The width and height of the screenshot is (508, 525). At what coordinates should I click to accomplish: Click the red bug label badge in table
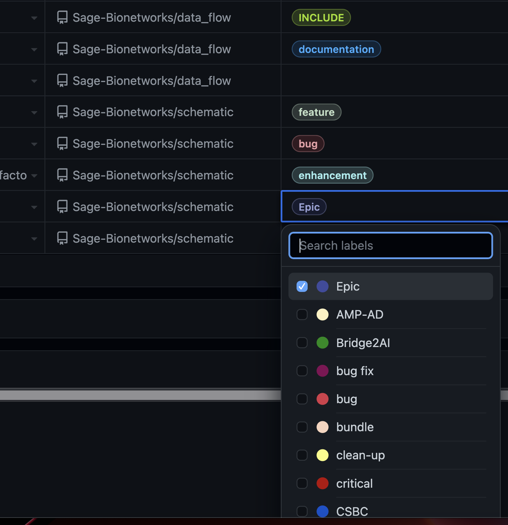pyautogui.click(x=308, y=144)
